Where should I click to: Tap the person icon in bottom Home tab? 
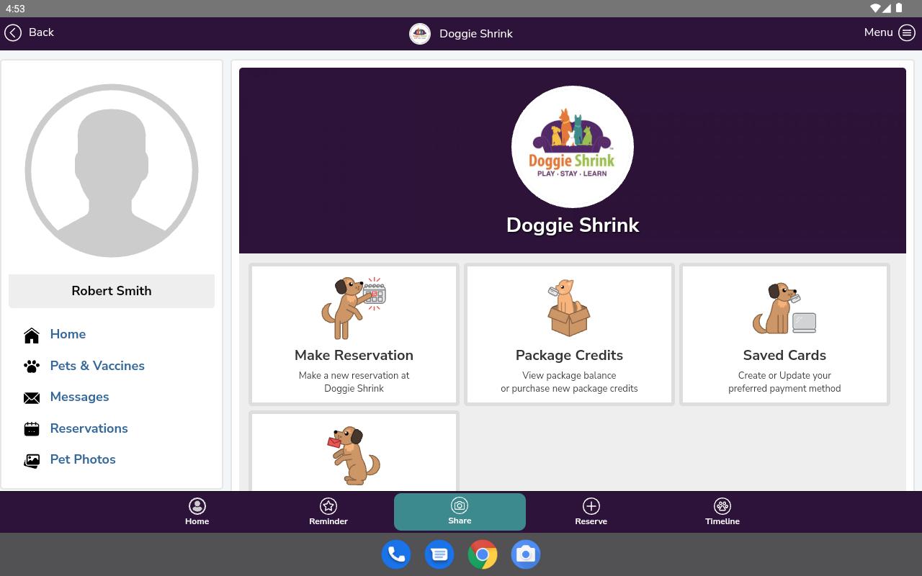coord(197,506)
